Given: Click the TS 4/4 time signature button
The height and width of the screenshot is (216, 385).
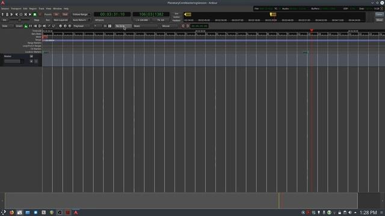Looking at the screenshot, I should (161, 20).
